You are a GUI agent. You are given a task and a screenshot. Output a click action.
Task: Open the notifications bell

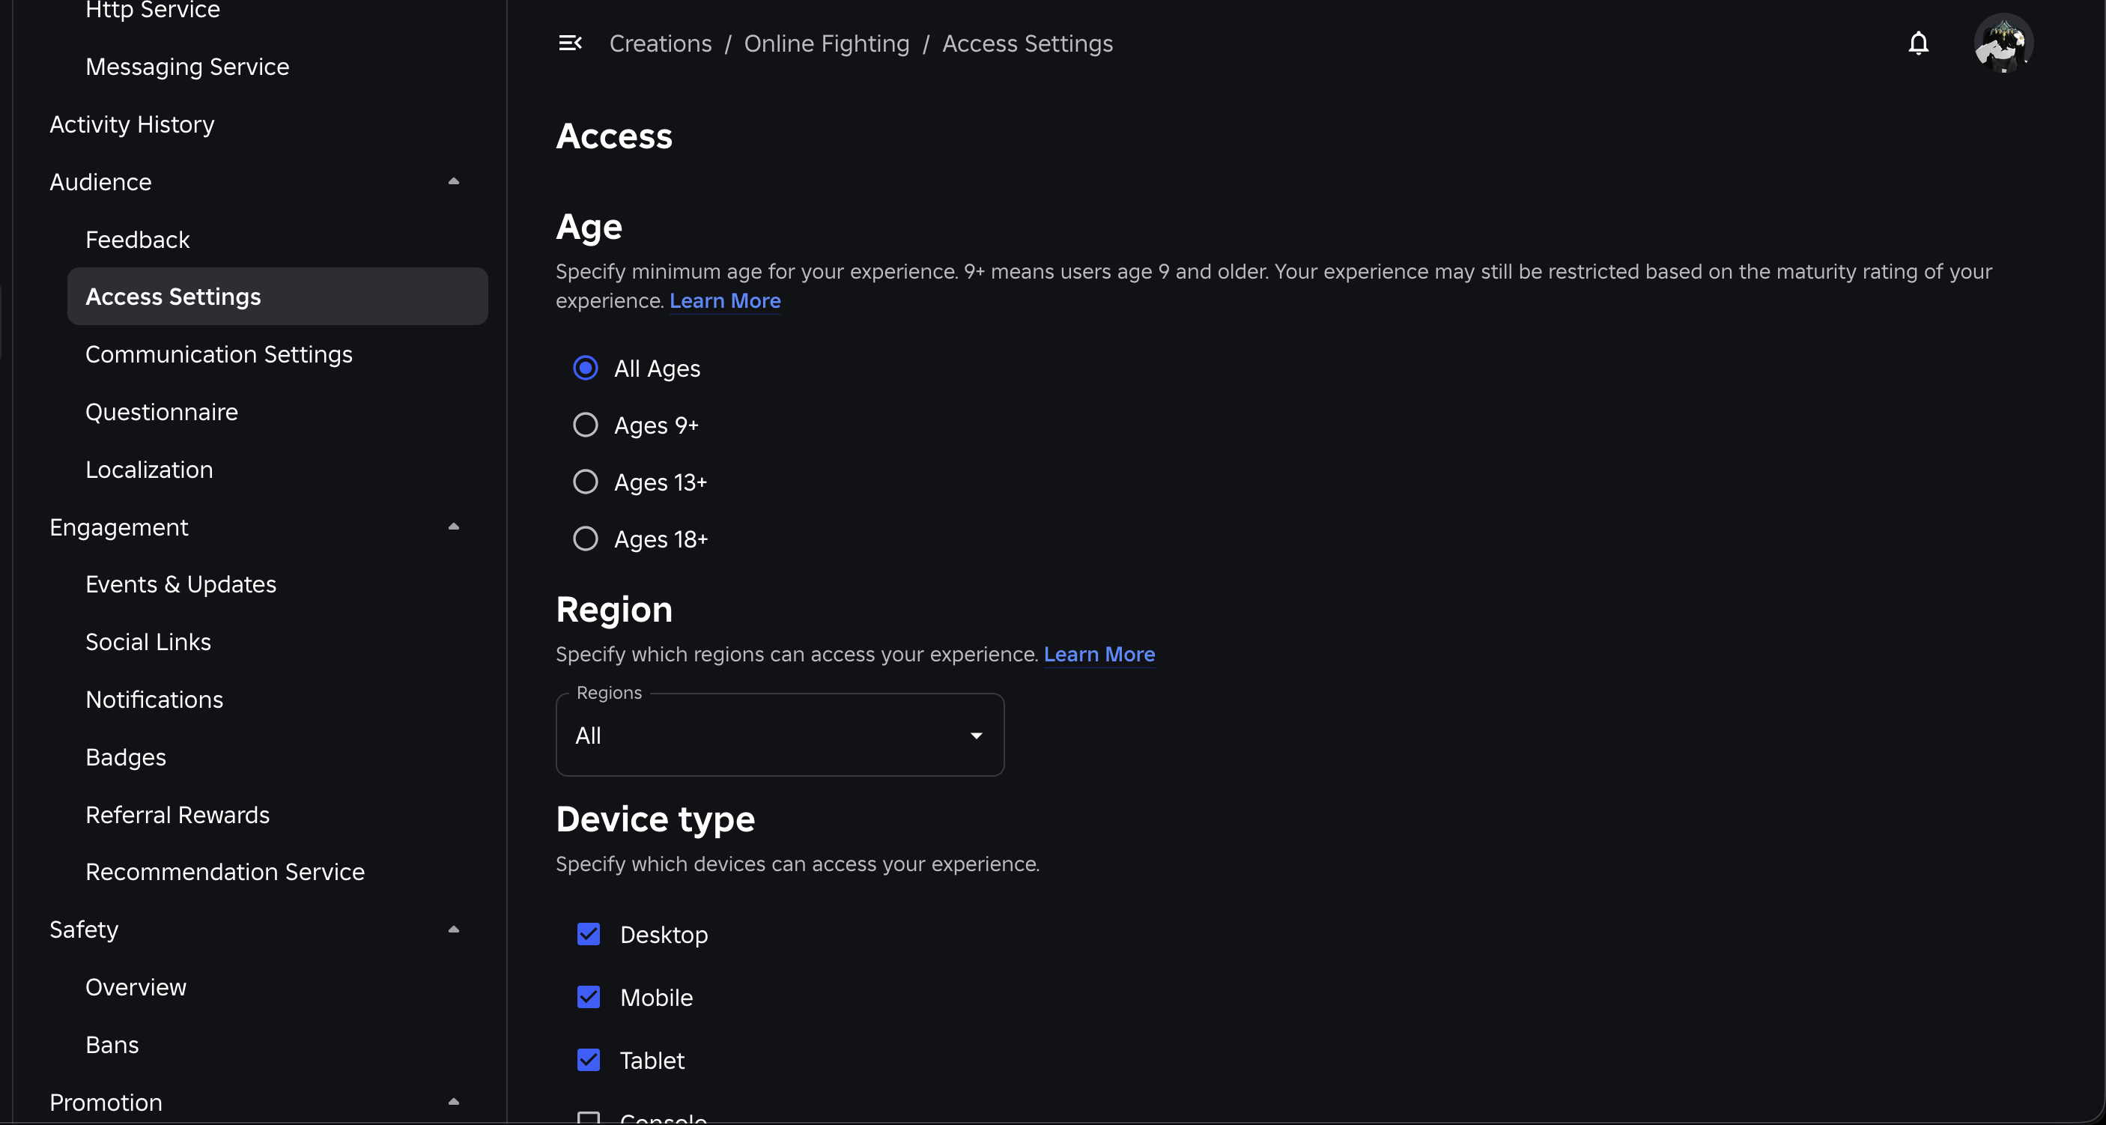click(x=1918, y=43)
